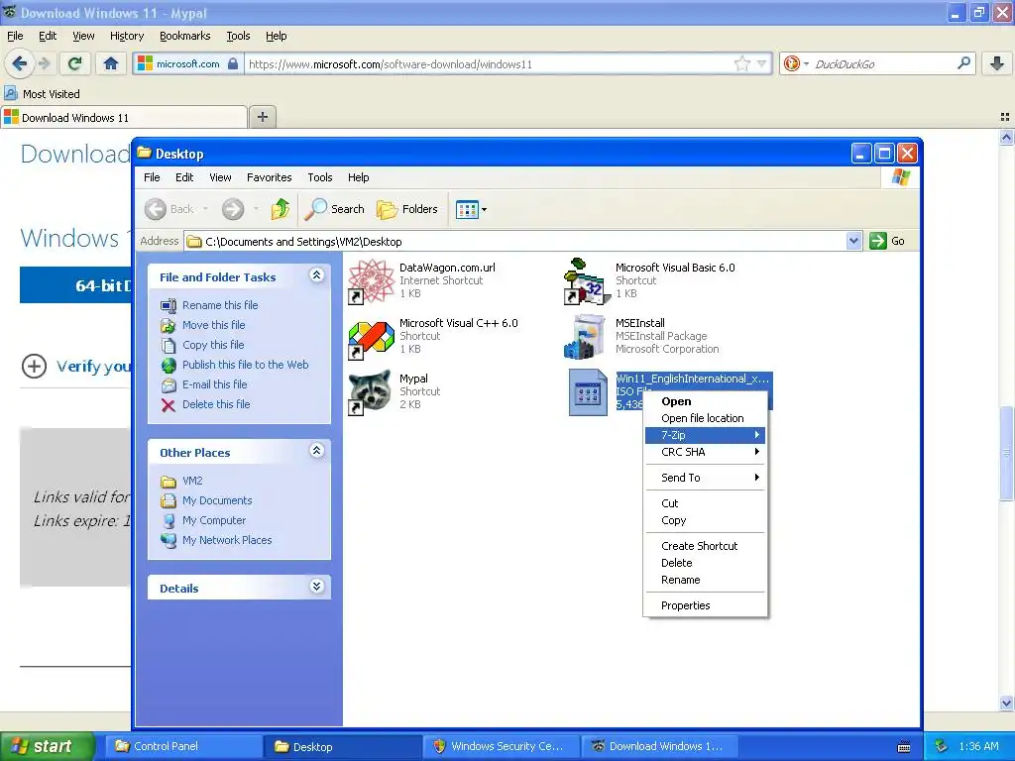Viewport: 1015px width, 761px height.
Task: Choose Open file location from context menu
Action: click(x=705, y=418)
